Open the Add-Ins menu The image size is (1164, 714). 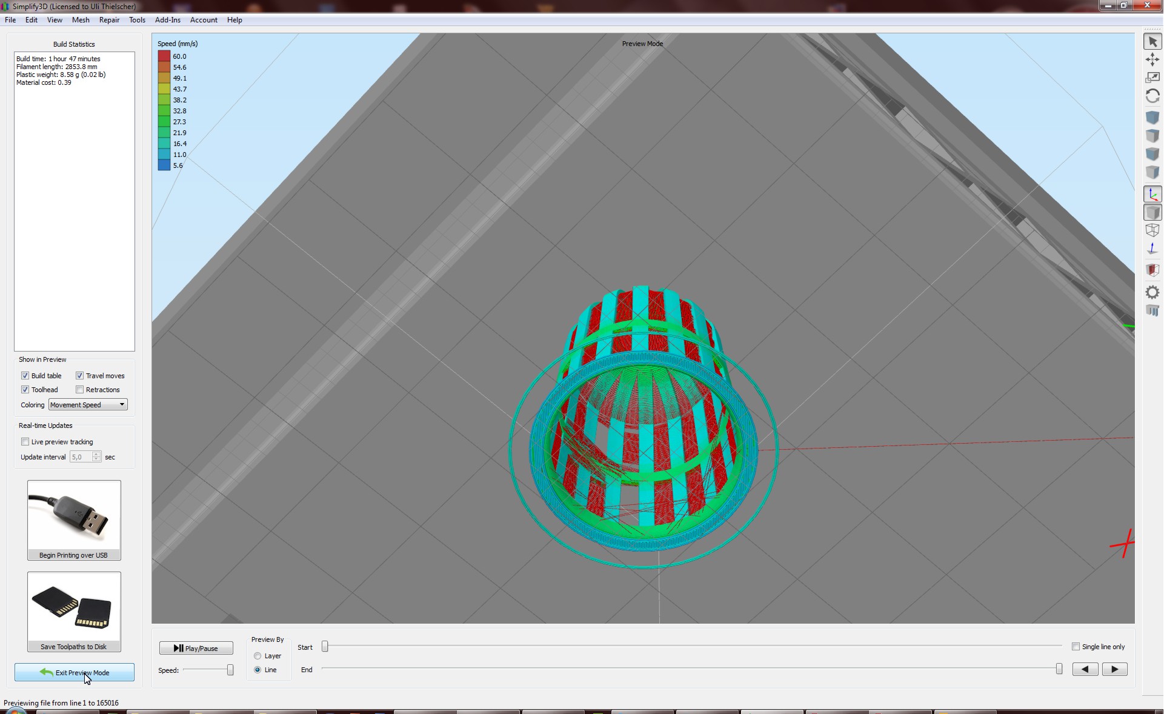point(168,20)
